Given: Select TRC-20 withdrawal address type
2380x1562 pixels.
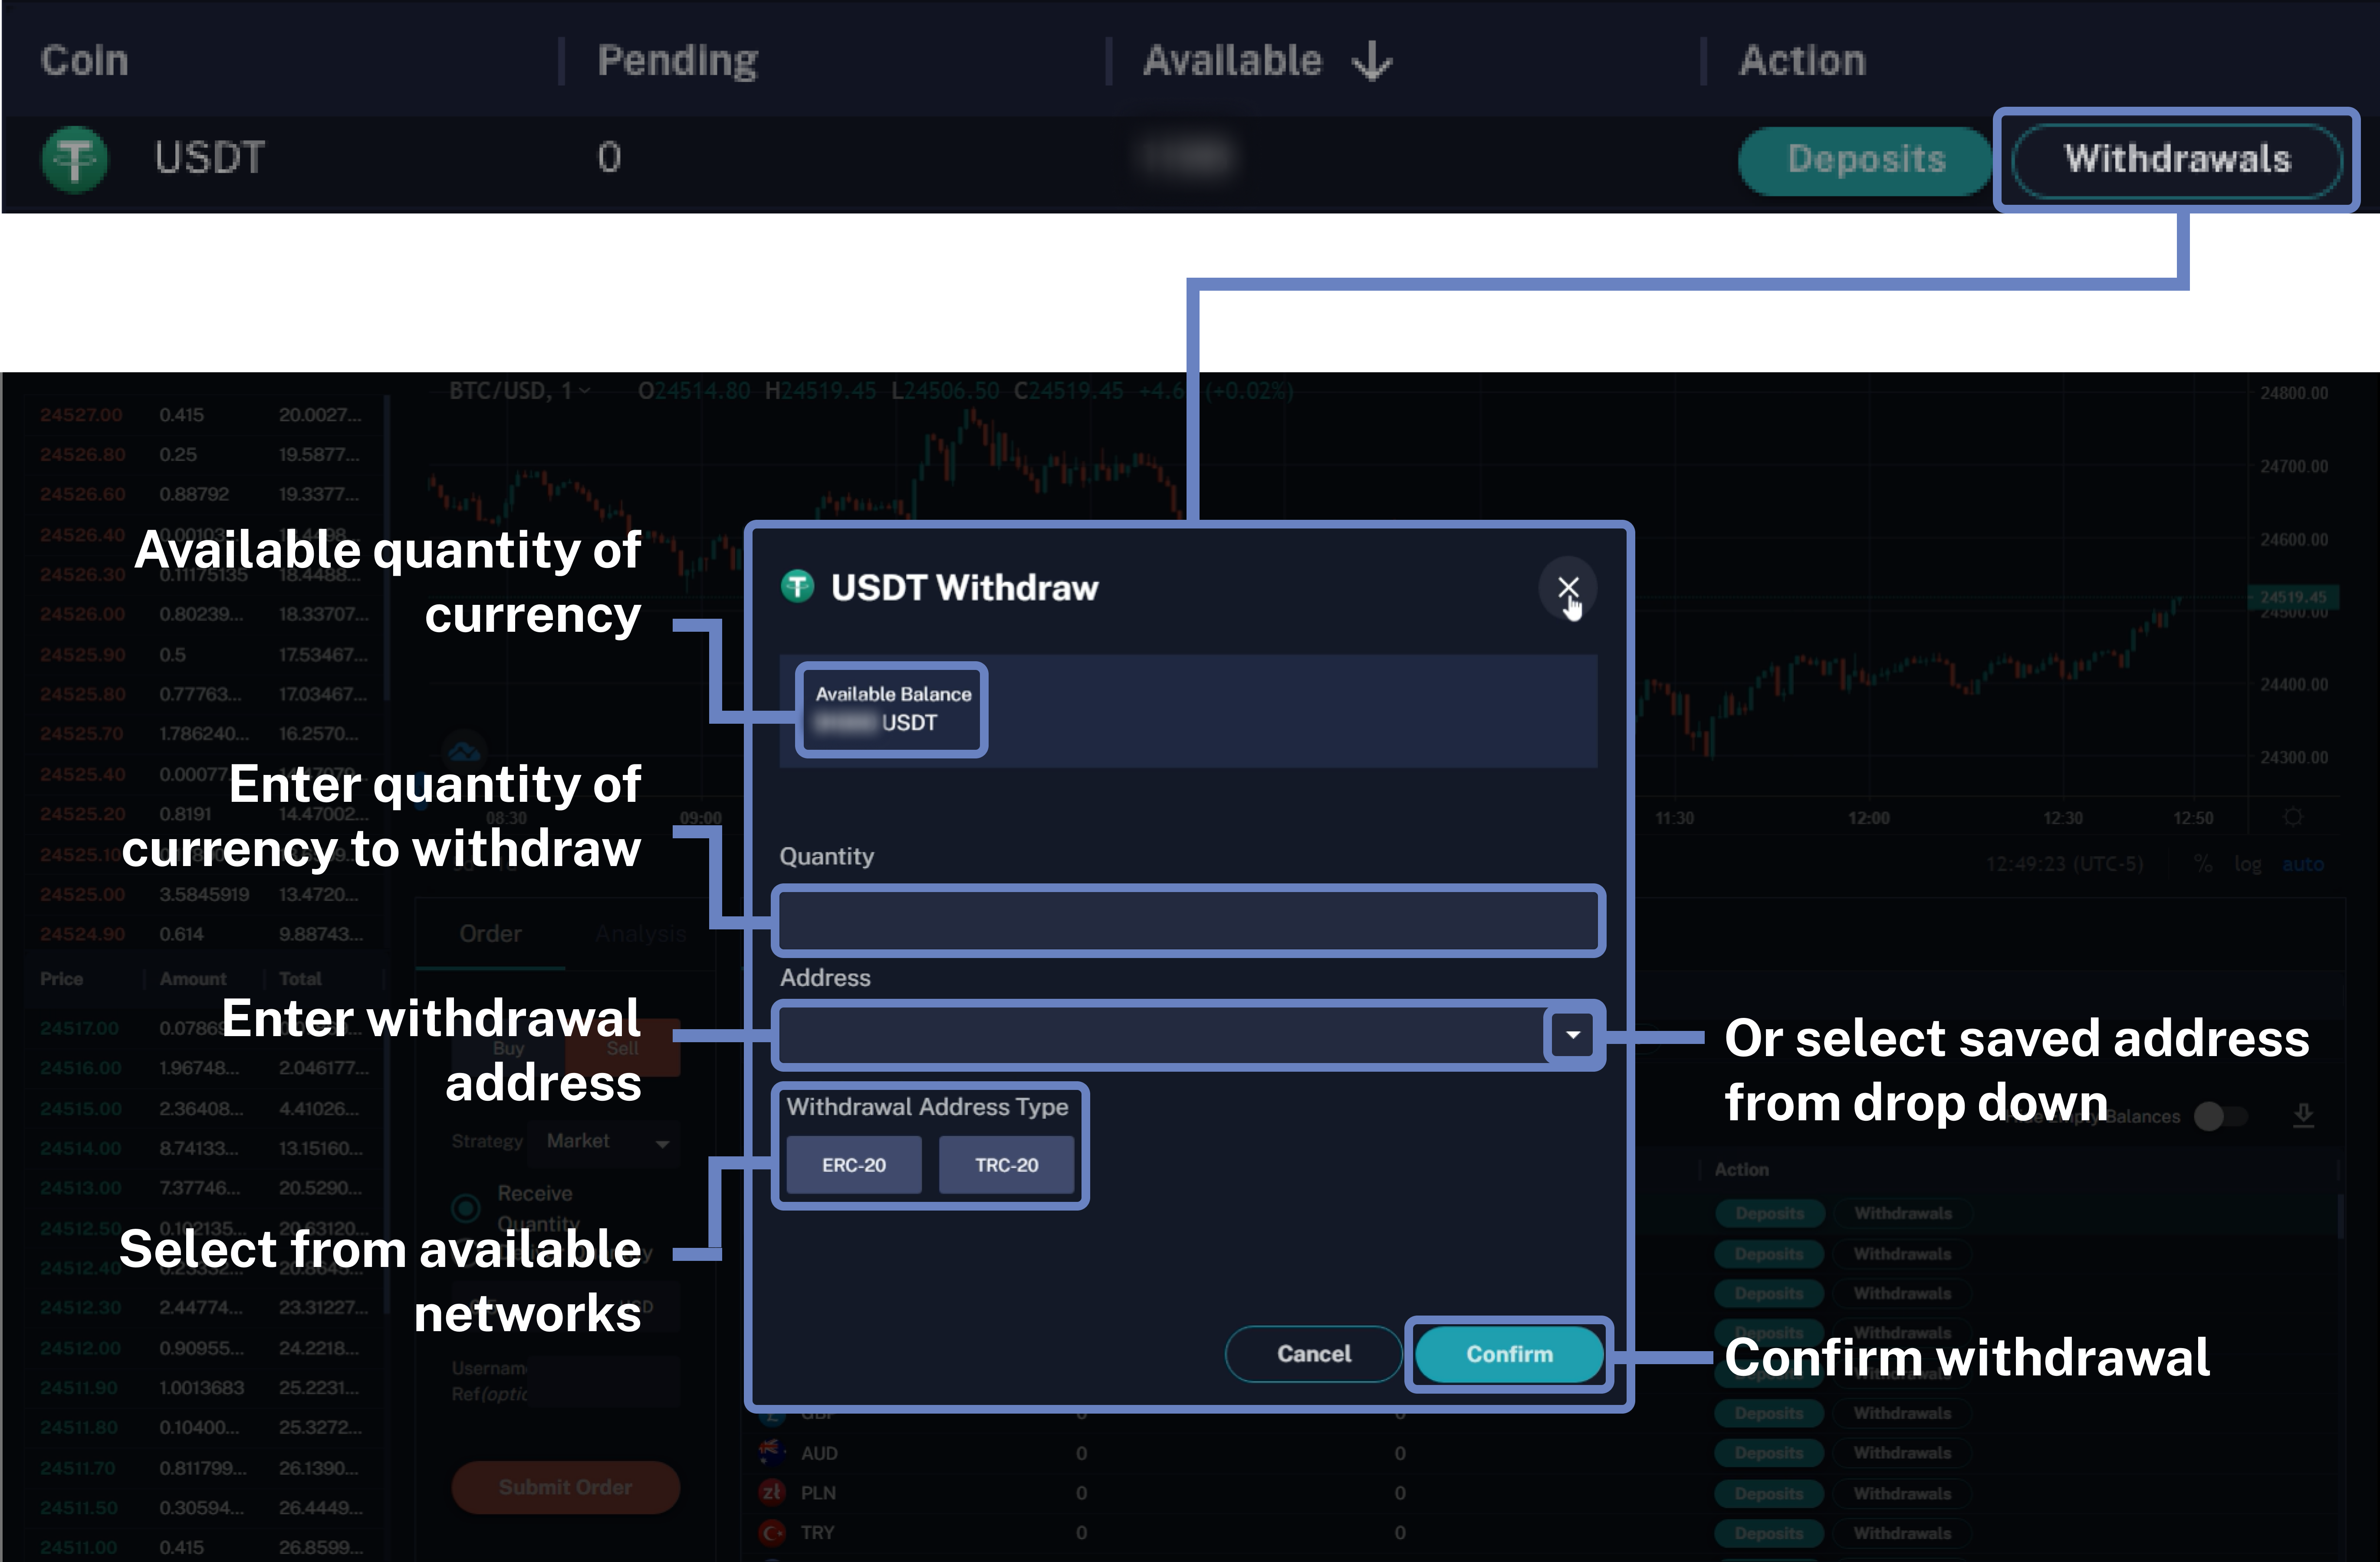Looking at the screenshot, I should coord(1006,1165).
